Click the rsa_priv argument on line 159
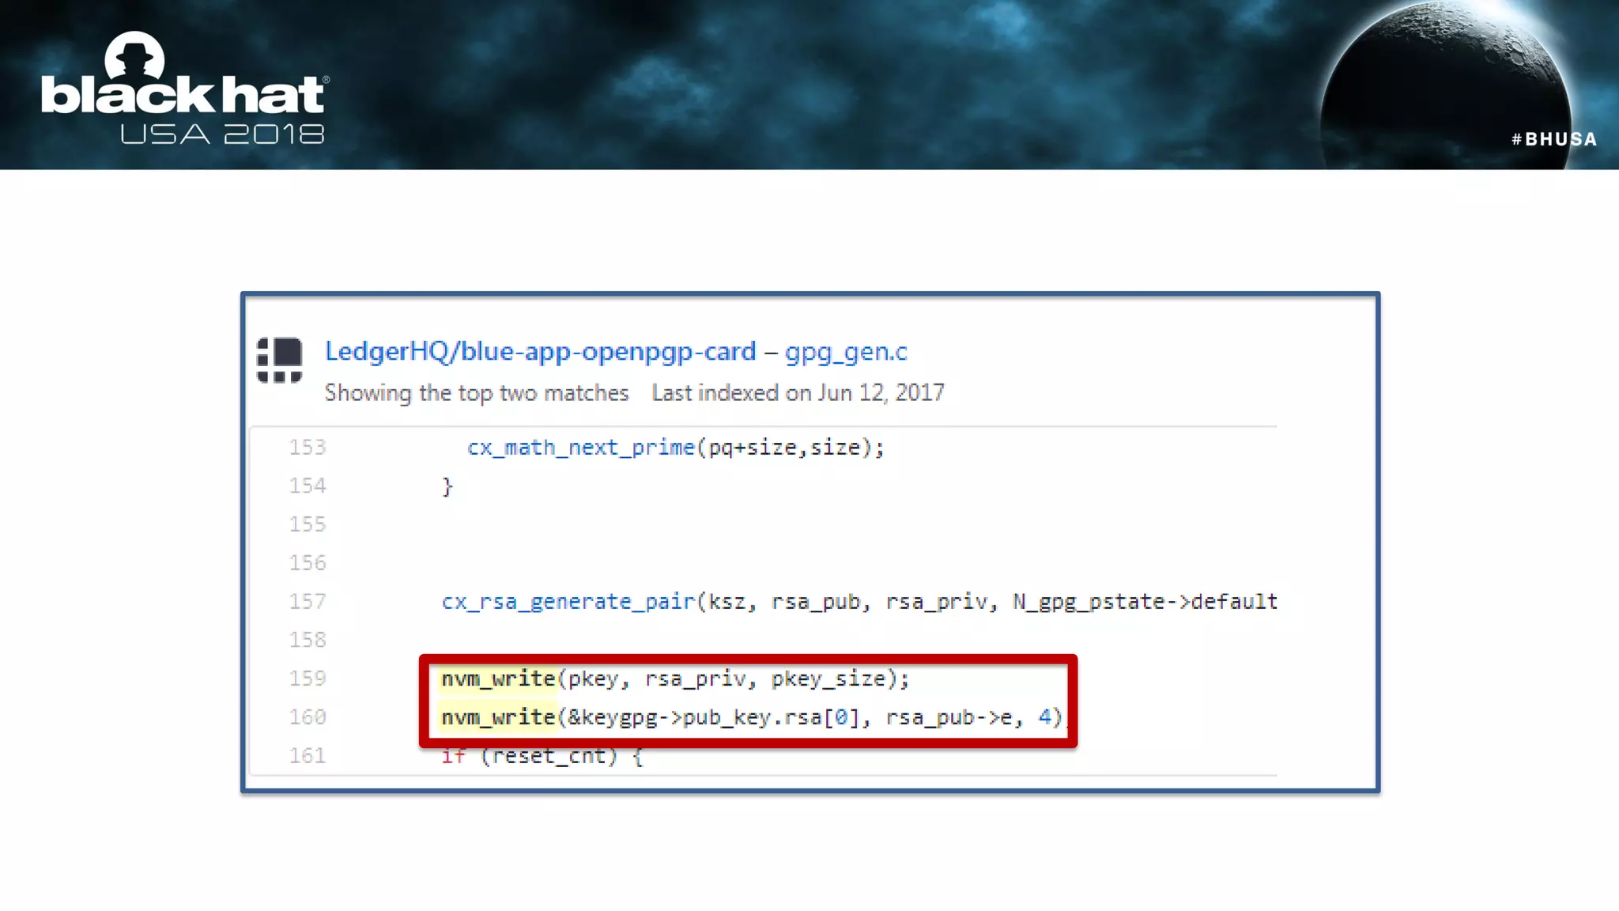Viewport: 1619px width, 911px height. pyautogui.click(x=695, y=679)
